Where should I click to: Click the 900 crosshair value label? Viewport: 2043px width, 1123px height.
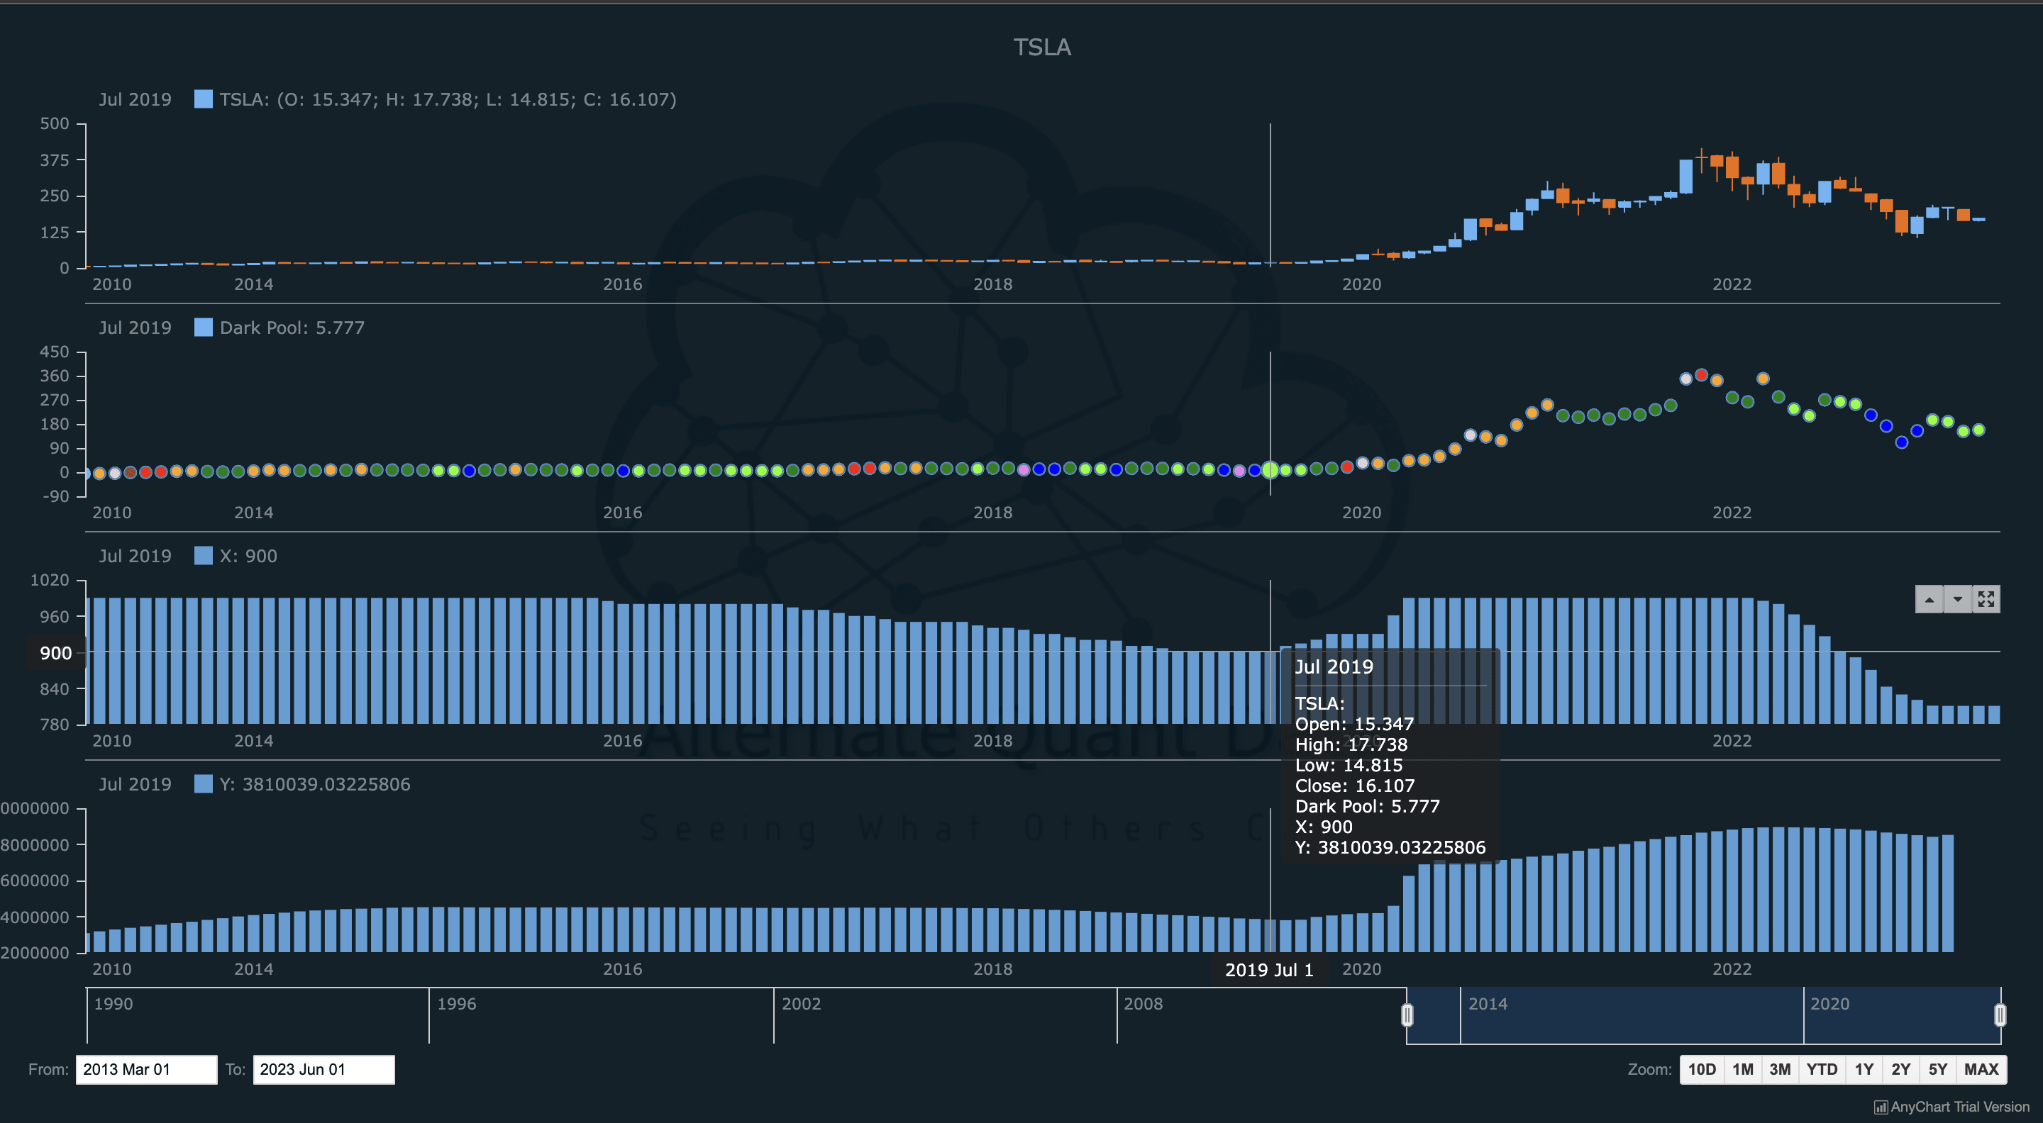tap(55, 653)
